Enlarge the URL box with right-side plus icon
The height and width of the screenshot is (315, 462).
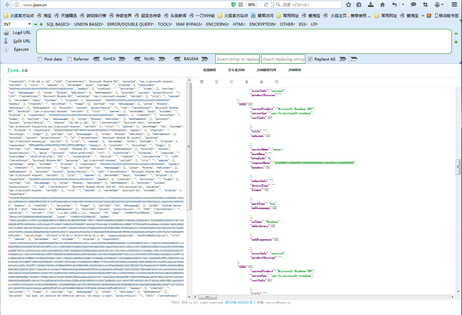point(456,42)
